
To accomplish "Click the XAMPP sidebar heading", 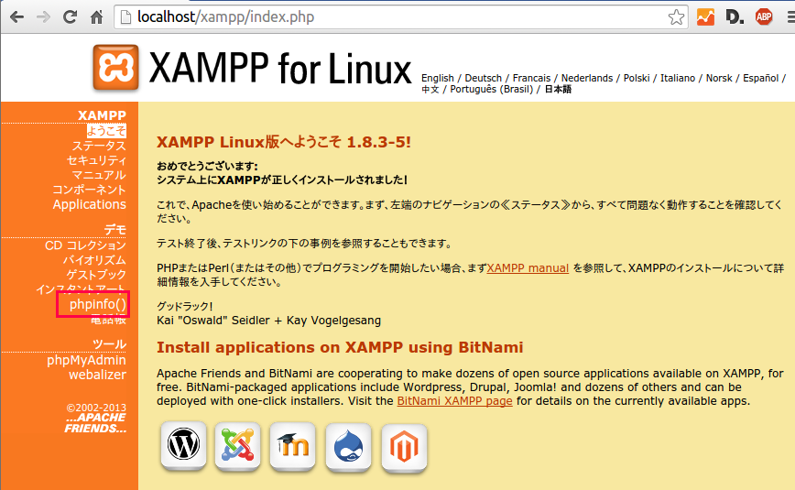I will pos(102,115).
